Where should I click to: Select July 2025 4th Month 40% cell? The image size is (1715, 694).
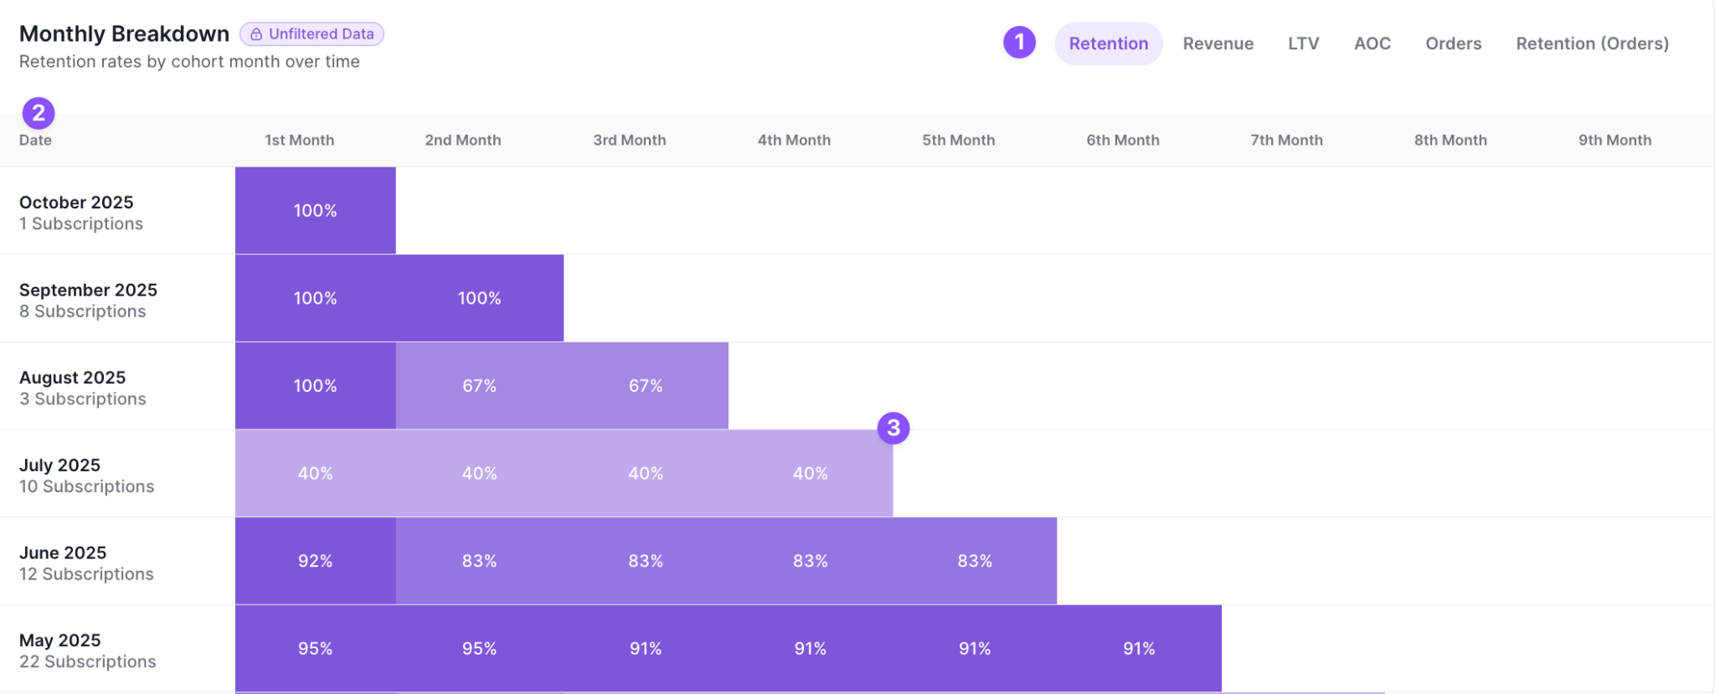(811, 474)
